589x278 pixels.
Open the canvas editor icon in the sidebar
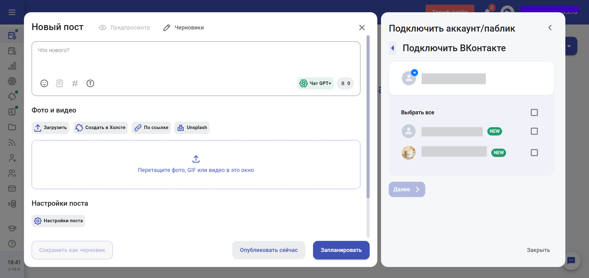(x=12, y=97)
